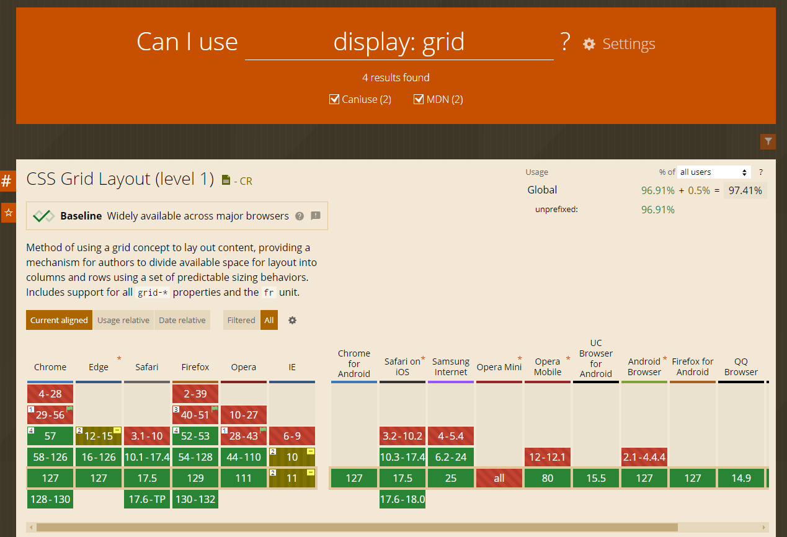Select the Chrome 128-130 version cell
The width and height of the screenshot is (787, 537).
point(50,499)
